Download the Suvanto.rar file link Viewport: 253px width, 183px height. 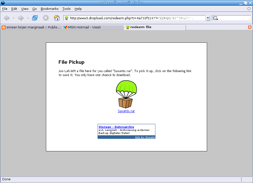[x=126, y=111]
